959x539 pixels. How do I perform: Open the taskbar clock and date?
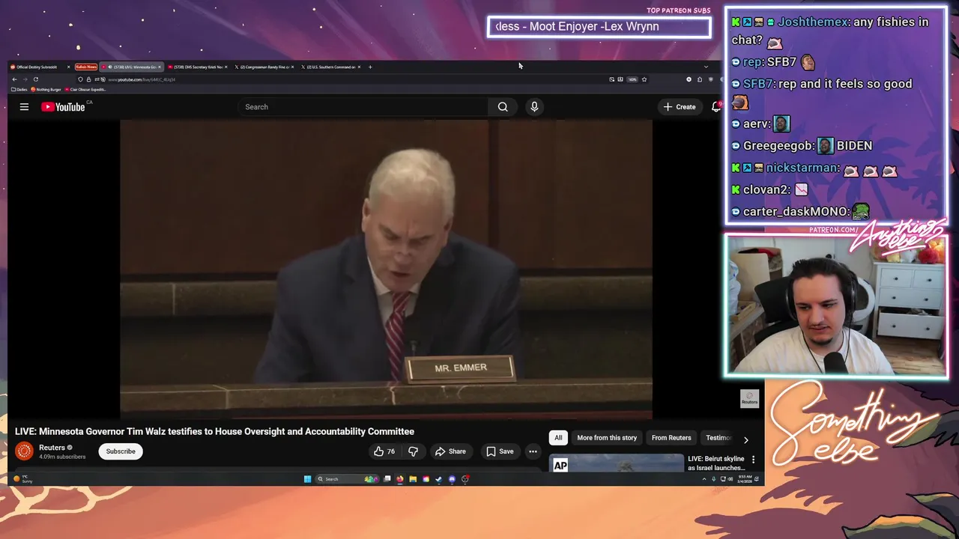(745, 479)
